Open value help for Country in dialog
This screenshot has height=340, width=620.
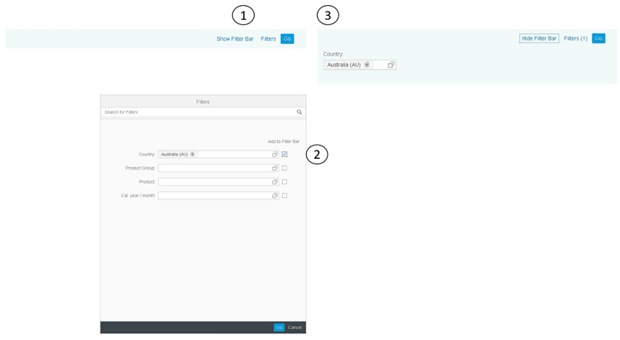tap(275, 155)
